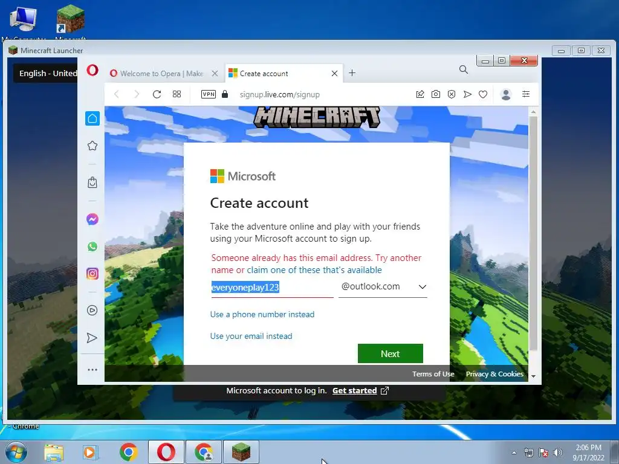Search tabs with magnifier icon

[464, 70]
